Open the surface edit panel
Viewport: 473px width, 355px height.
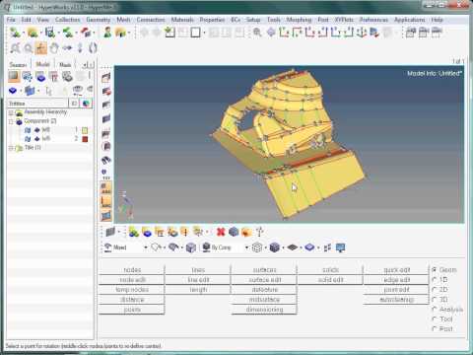tap(264, 280)
